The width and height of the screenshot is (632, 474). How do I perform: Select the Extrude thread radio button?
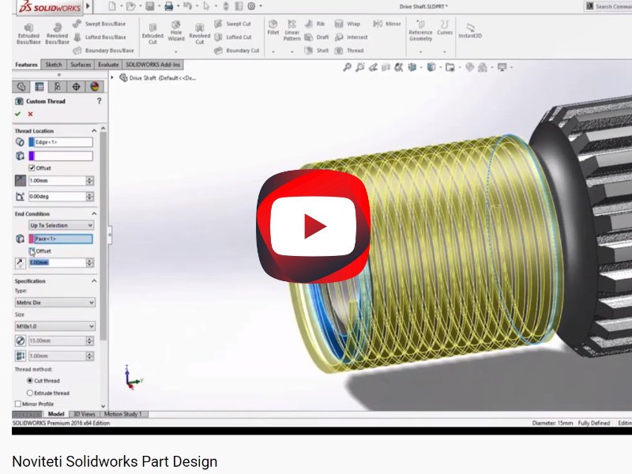(31, 393)
